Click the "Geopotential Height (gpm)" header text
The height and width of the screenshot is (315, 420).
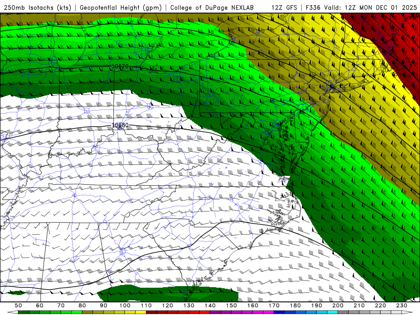121,7
